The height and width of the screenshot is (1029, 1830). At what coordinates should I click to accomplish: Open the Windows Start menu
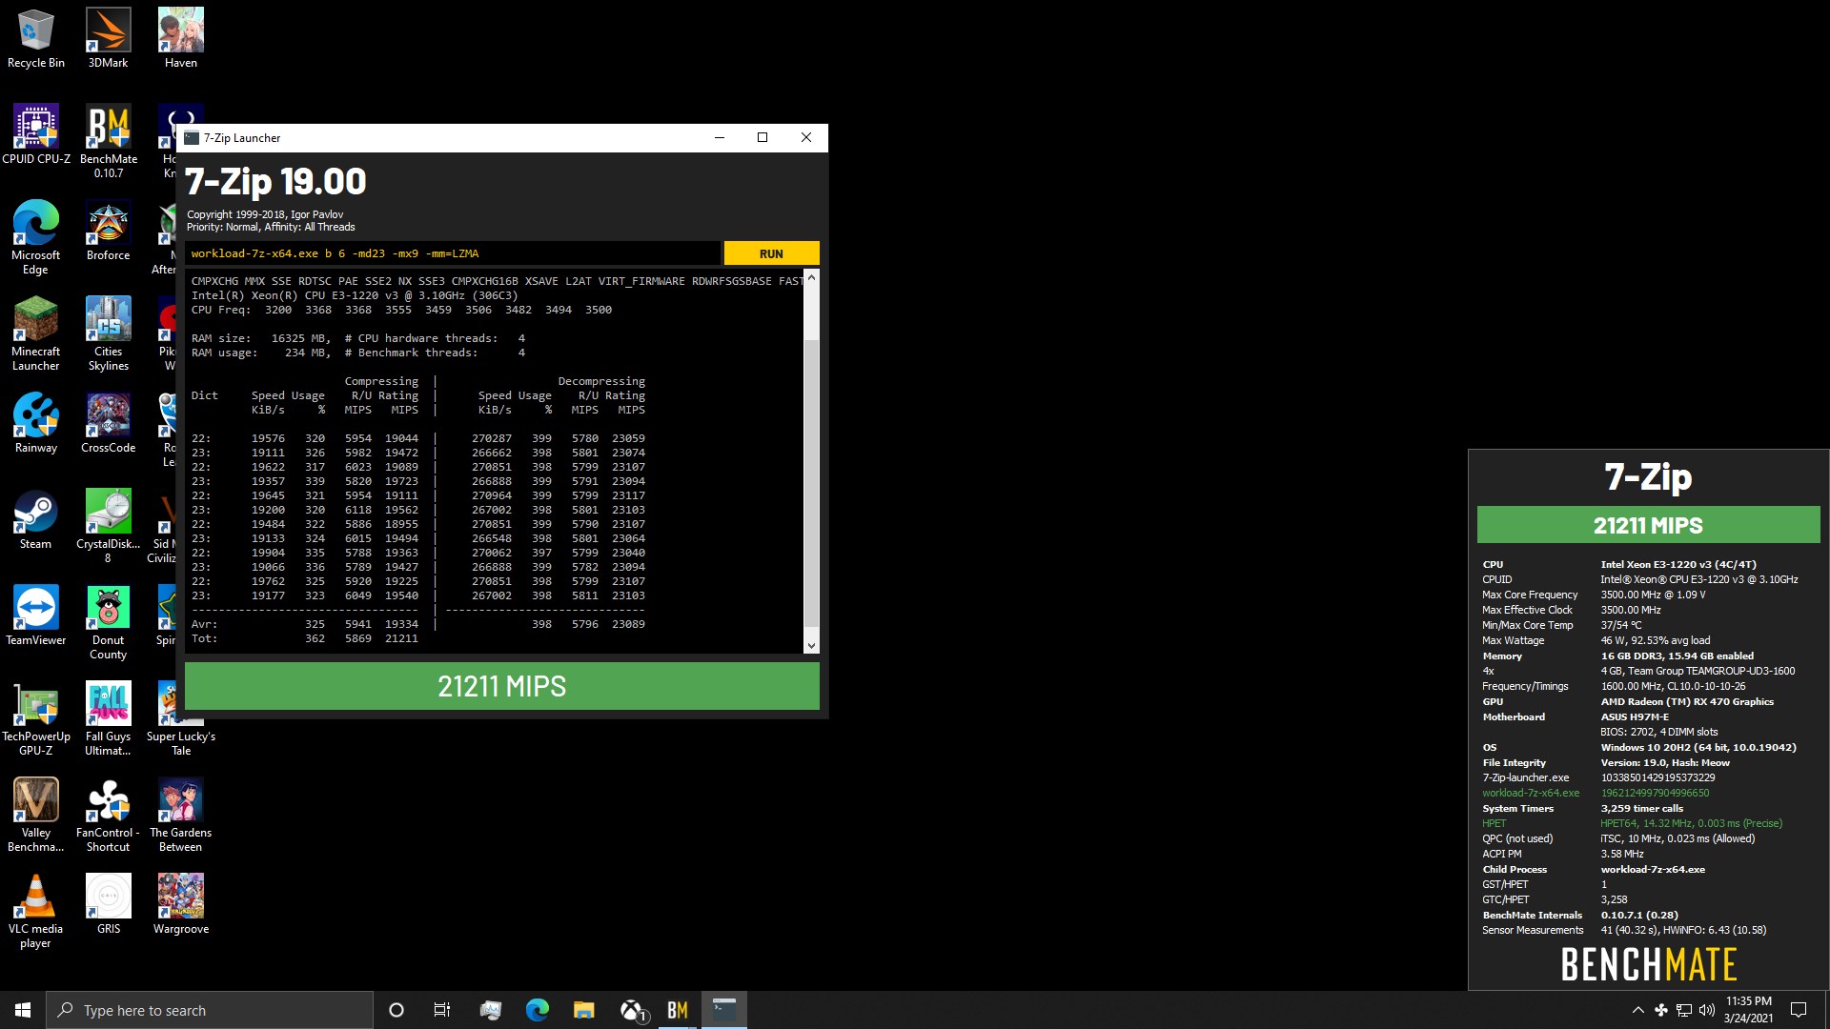[x=23, y=1010]
